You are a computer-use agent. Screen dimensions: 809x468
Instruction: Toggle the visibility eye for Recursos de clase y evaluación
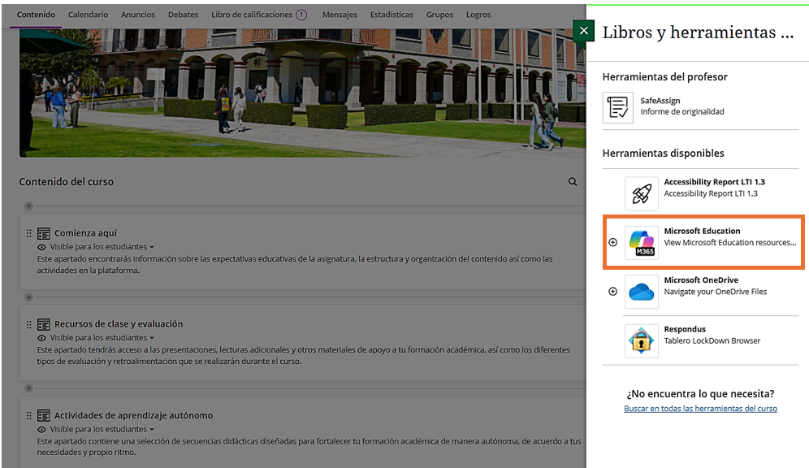click(41, 338)
